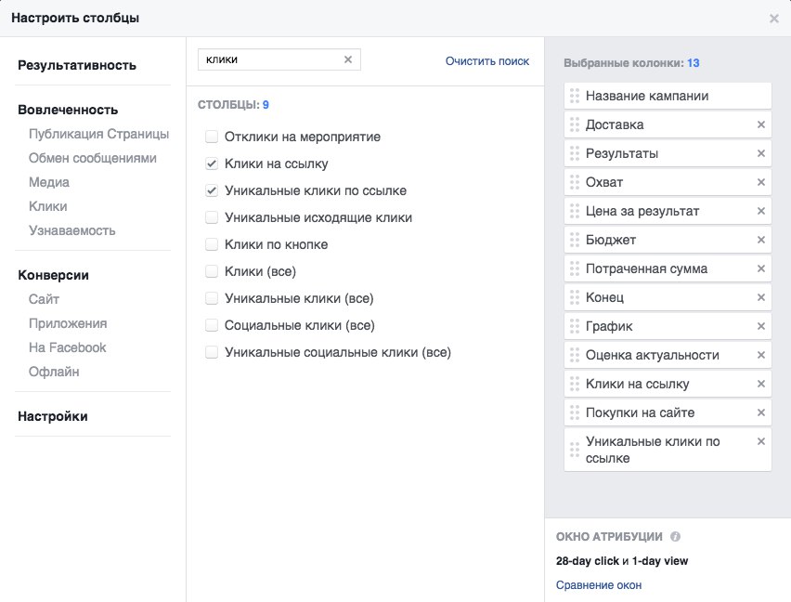Screen dimensions: 791x602
Task: Remove the Доставка column with its X icon
Action: coord(761,124)
